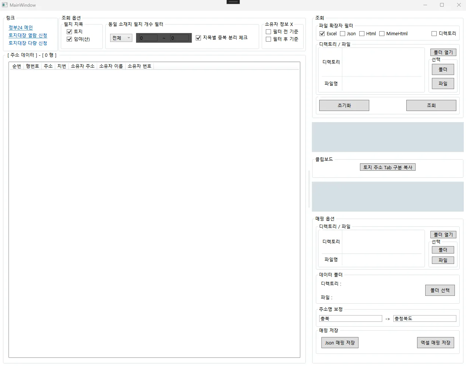The image size is (466, 366).
Task: Click the minimum parcel count input field
Action: pos(148,38)
